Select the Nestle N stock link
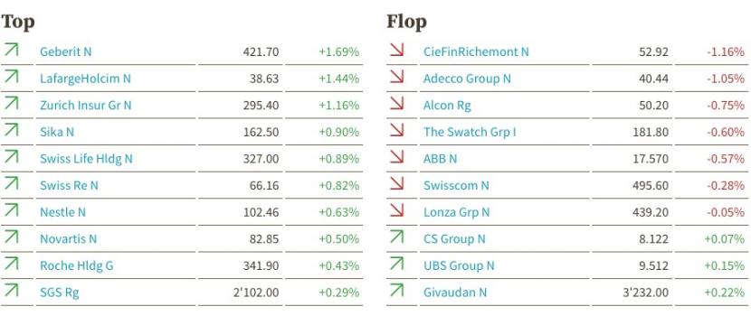Image resolution: width=751 pixels, height=325 pixels. click(62, 212)
